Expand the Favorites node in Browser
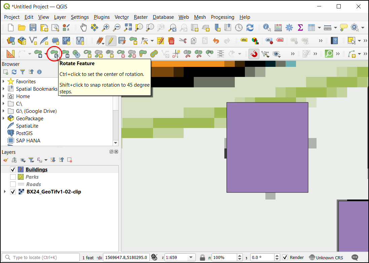 point(4,82)
